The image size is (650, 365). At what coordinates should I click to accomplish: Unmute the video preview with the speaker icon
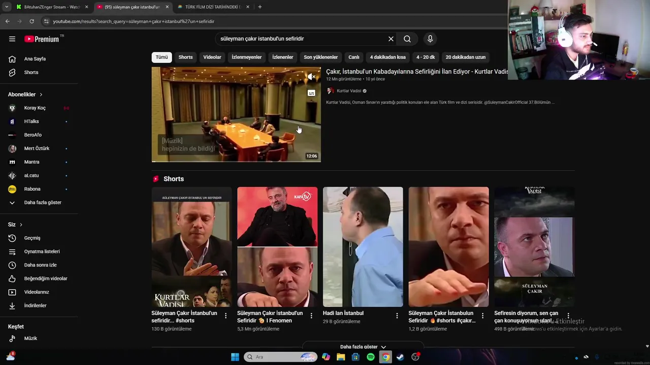pos(311,77)
